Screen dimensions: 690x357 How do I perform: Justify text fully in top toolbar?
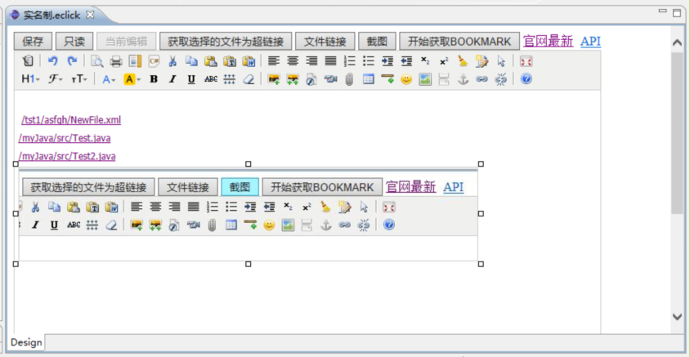[x=330, y=61]
